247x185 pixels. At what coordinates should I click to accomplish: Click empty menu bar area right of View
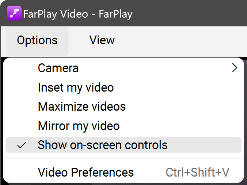click(183, 40)
